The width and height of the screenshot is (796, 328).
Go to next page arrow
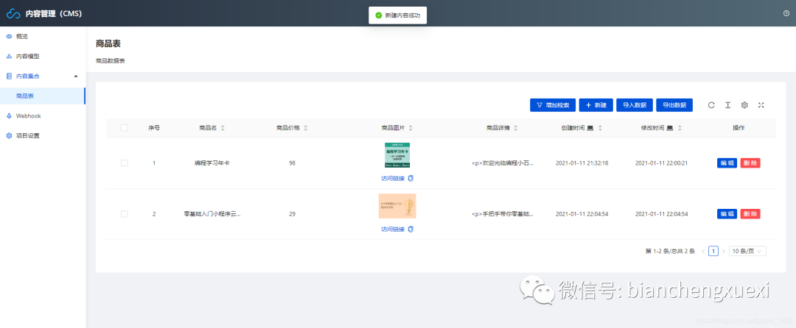723,251
